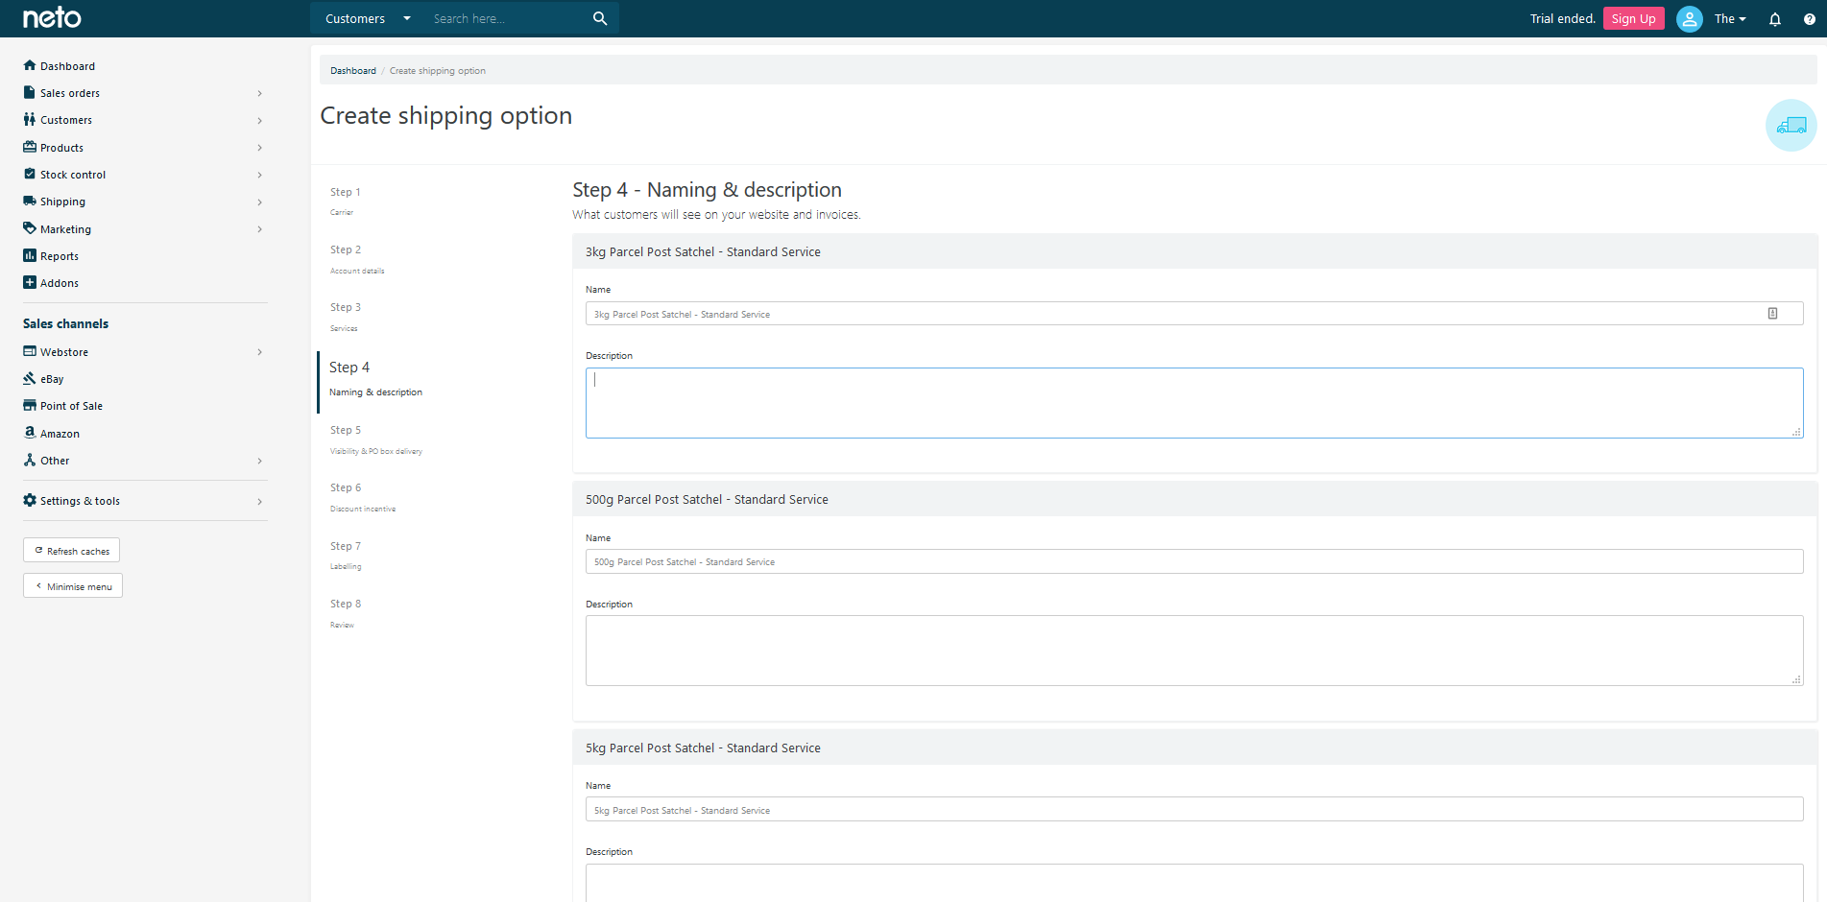Open the Customers search scope dropdown
The width and height of the screenshot is (1827, 902).
[x=368, y=18]
